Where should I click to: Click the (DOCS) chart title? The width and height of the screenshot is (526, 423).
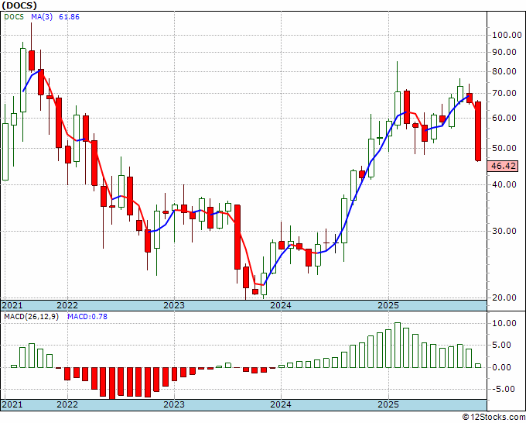(19, 5)
